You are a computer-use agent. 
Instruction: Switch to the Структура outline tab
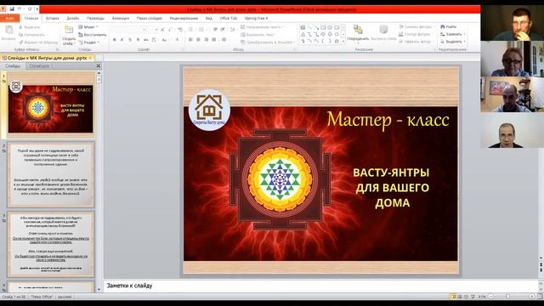click(39, 66)
